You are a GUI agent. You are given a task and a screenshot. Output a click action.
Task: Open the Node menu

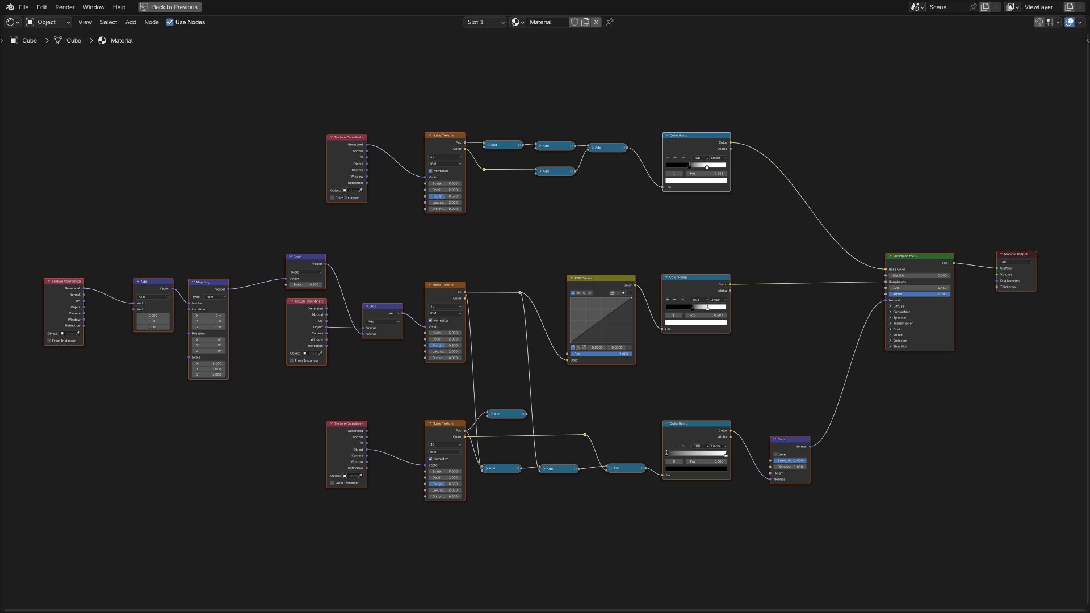(151, 22)
